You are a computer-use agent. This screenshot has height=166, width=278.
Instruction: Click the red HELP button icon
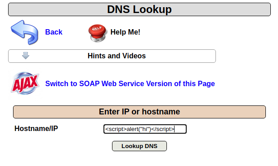[x=97, y=33]
